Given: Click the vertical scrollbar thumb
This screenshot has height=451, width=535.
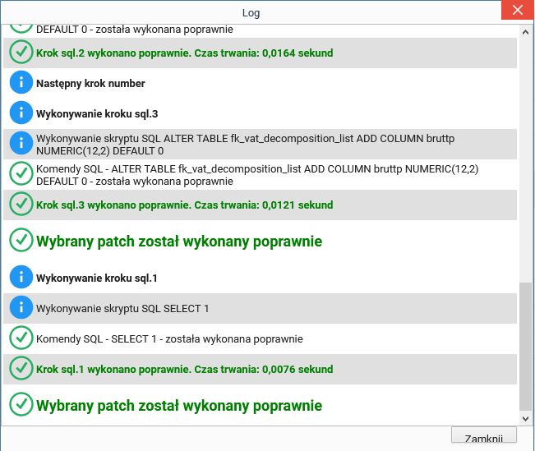Looking at the screenshot, I should tap(525, 347).
